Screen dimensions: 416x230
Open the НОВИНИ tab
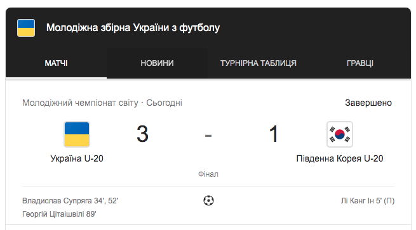tap(157, 63)
